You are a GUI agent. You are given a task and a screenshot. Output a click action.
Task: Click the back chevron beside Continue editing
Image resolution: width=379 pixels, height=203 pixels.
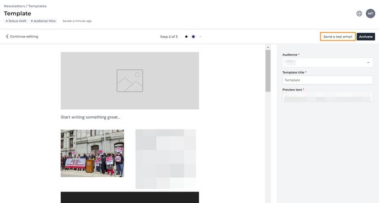pos(7,36)
